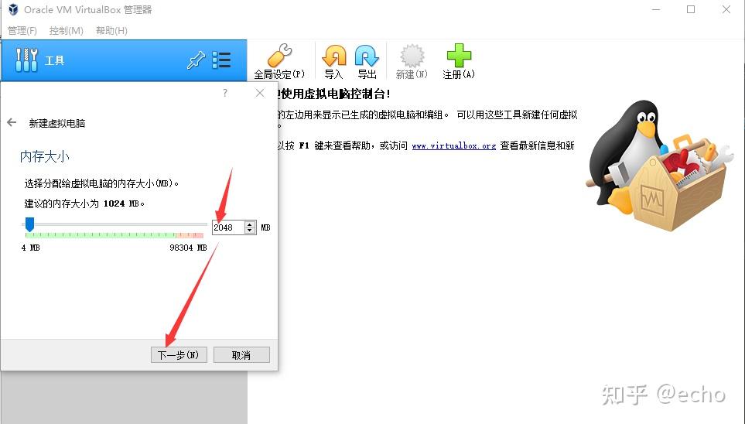The image size is (745, 424).
Task: Click the 内存大小 heading text
Action: click(x=45, y=156)
